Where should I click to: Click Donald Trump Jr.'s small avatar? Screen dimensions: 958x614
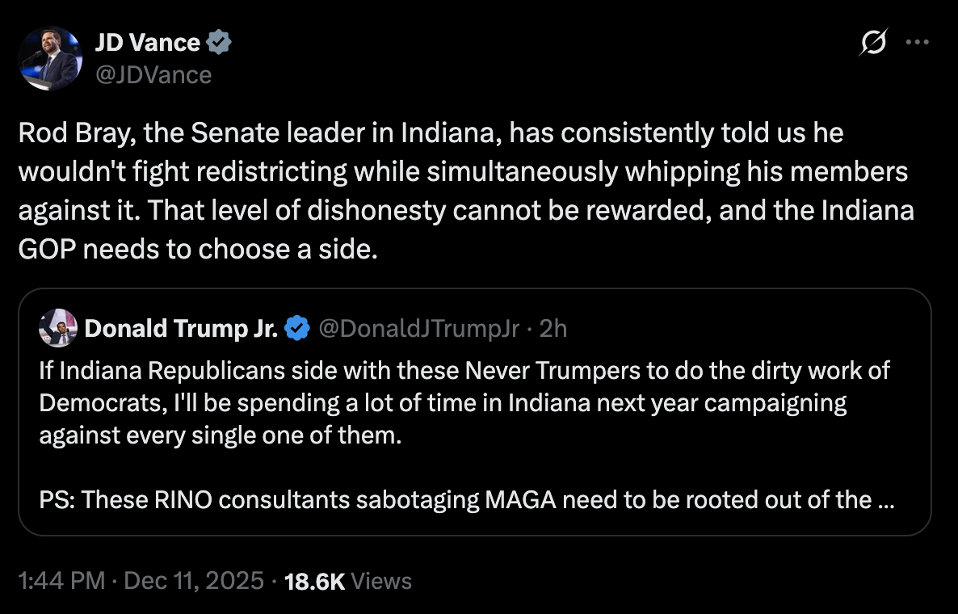coord(57,328)
